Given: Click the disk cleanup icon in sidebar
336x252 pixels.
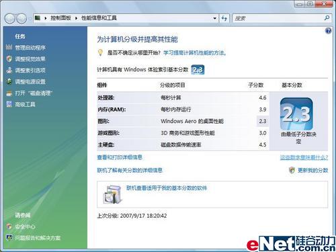Looking at the screenshot, I should 9,93.
